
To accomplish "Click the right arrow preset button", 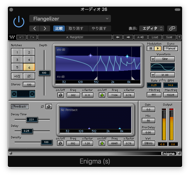I will 128,37.
